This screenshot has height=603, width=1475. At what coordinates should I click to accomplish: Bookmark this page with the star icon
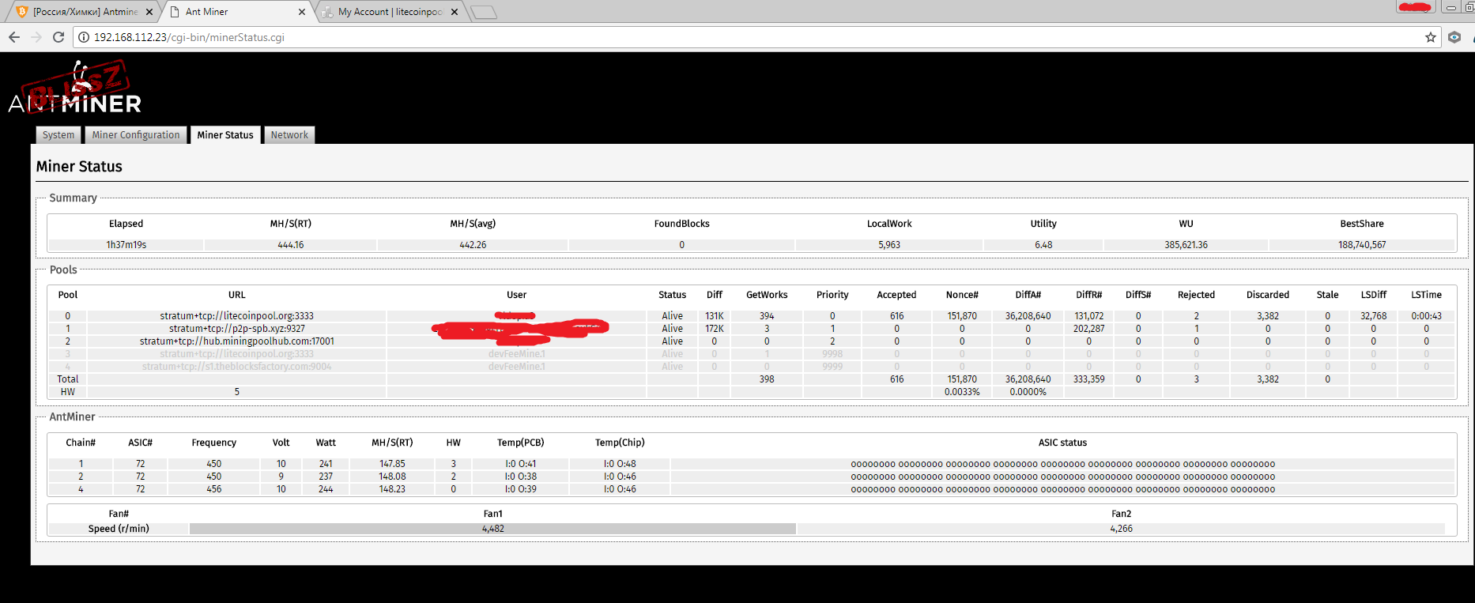pyautogui.click(x=1431, y=37)
